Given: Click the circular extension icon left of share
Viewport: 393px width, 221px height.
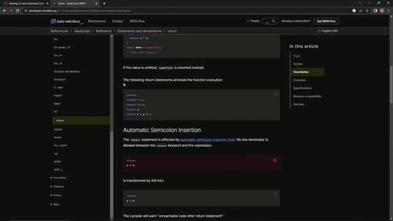Looking at the screenshot, I should click(354, 11).
